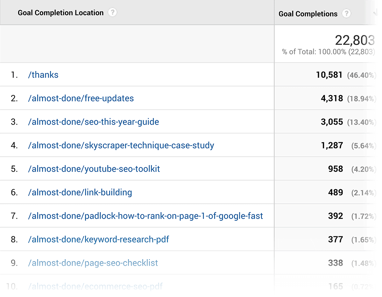Click the (4.20%) percentage
Viewport: 382px width, 297px height.
(364, 169)
